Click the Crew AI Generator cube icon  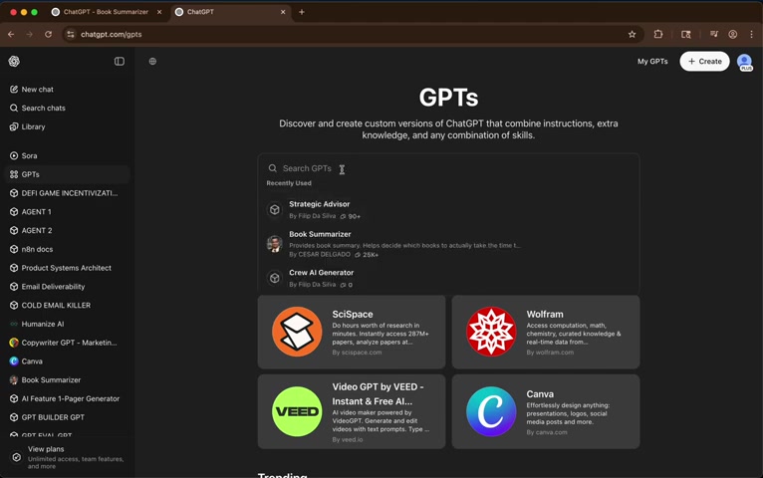point(275,278)
